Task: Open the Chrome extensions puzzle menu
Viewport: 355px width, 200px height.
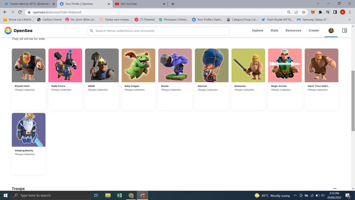Action: (x=320, y=12)
